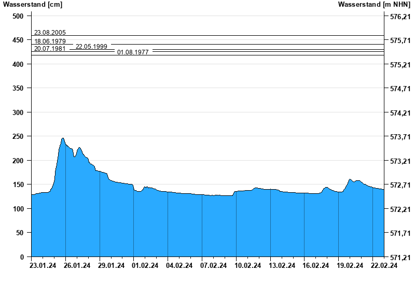
Task: Click the 20.07.1981 flood mark label
Action: click(50, 49)
